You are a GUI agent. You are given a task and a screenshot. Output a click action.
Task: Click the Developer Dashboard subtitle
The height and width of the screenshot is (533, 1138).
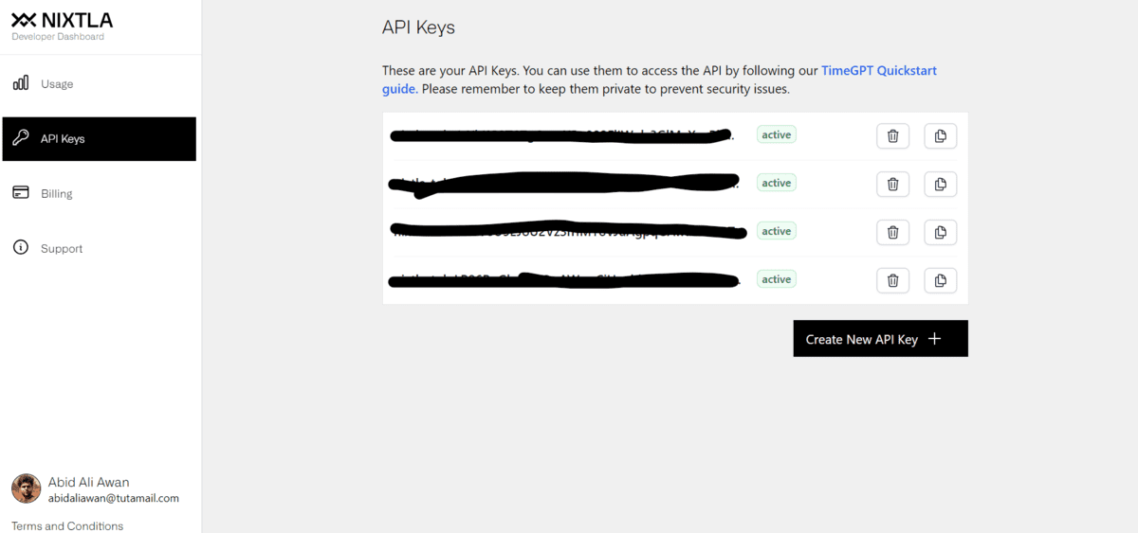(x=58, y=37)
